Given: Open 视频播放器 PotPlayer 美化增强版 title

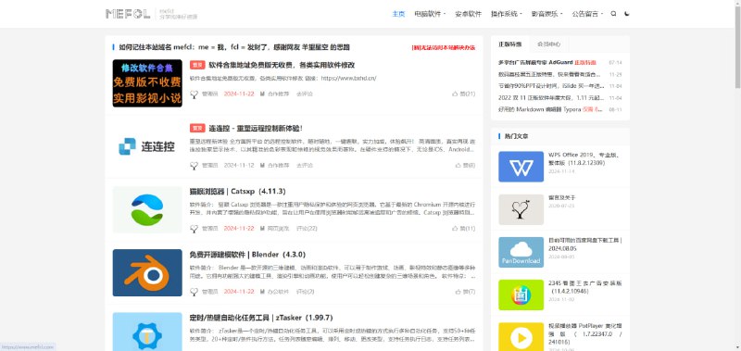Looking at the screenshot, I should point(585,334).
